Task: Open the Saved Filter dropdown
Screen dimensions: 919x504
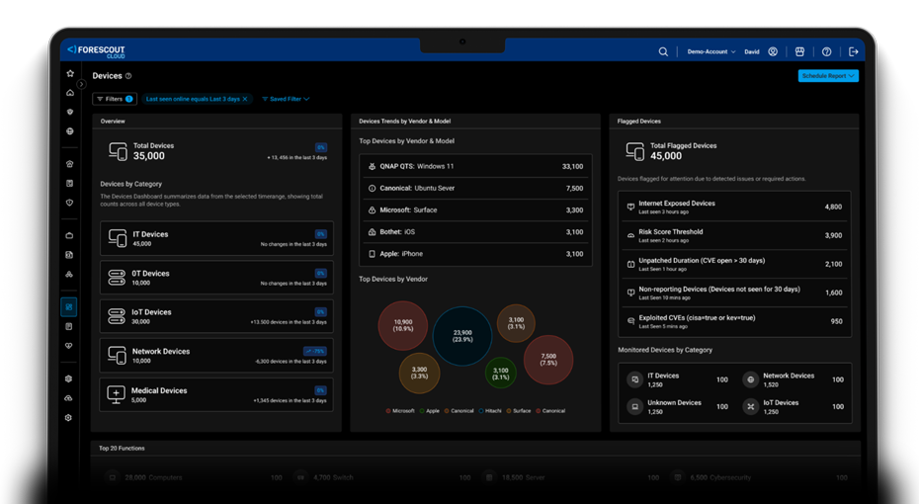Action: point(286,99)
